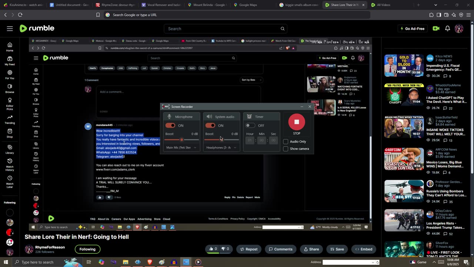The width and height of the screenshot is (474, 267).
Task: Save the video with the Save button
Action: (337, 249)
